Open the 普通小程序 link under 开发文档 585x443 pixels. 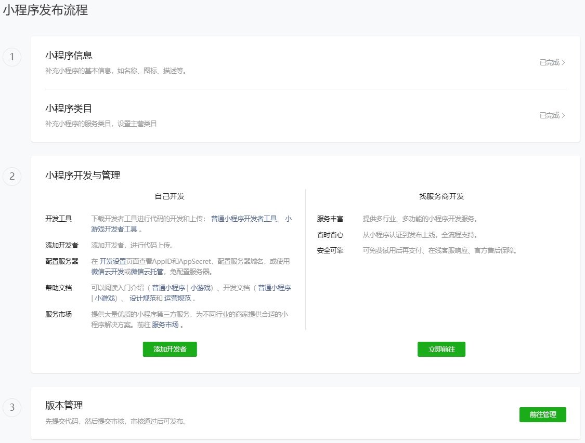click(x=274, y=288)
